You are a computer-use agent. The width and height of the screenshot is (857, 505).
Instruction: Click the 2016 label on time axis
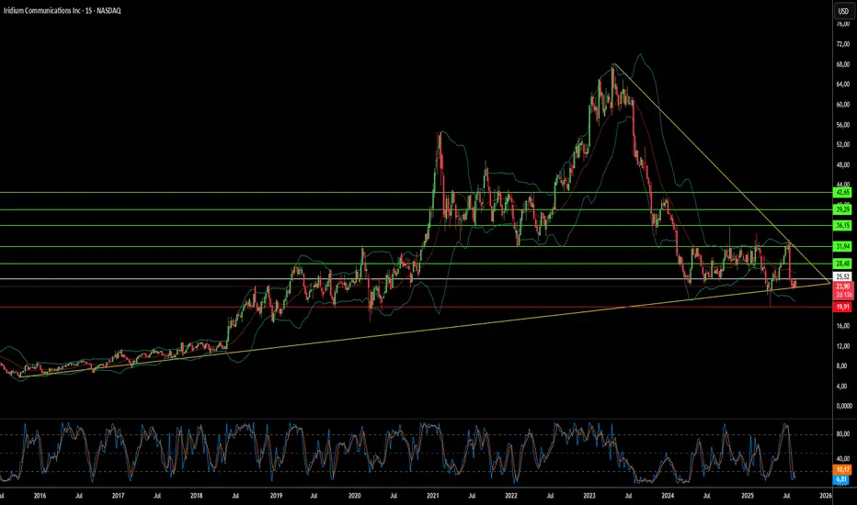point(40,496)
